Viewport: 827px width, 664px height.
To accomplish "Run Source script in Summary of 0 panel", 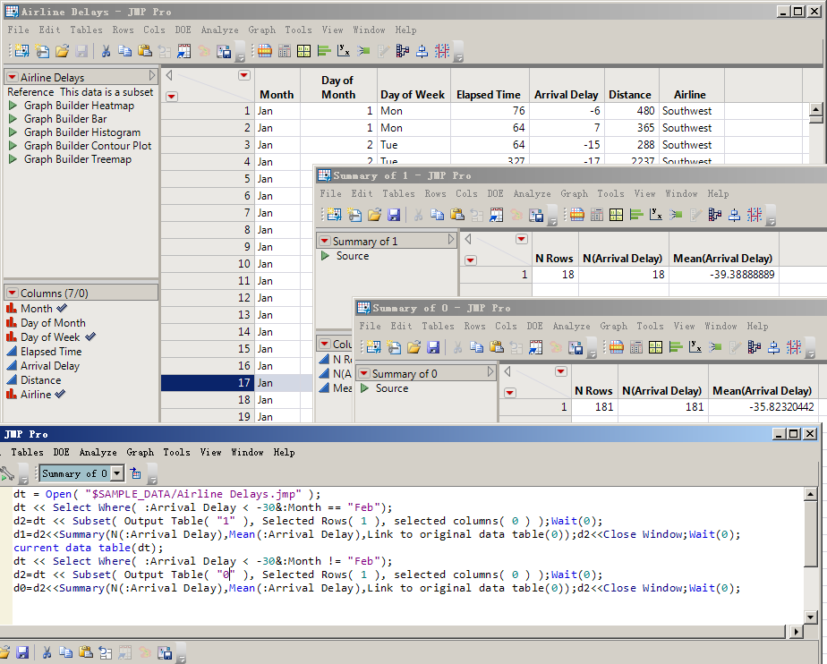I will pyautogui.click(x=364, y=388).
